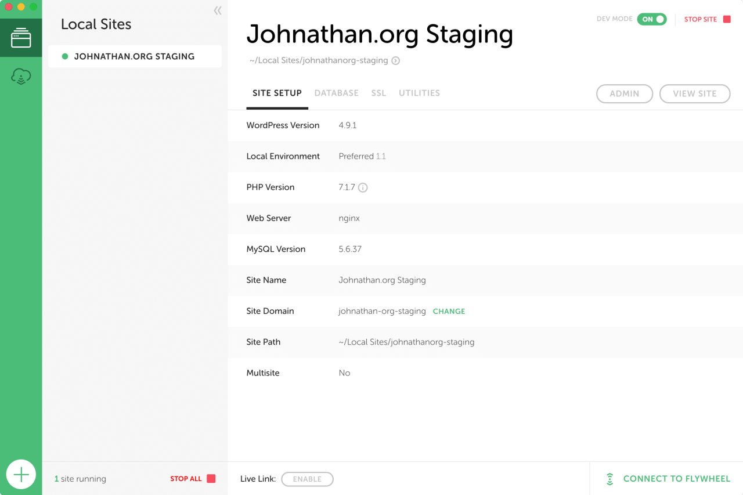Click the View Site button
743x495 pixels.
[695, 93]
